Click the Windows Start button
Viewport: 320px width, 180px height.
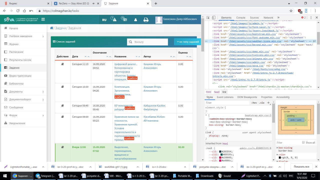(x=5, y=176)
